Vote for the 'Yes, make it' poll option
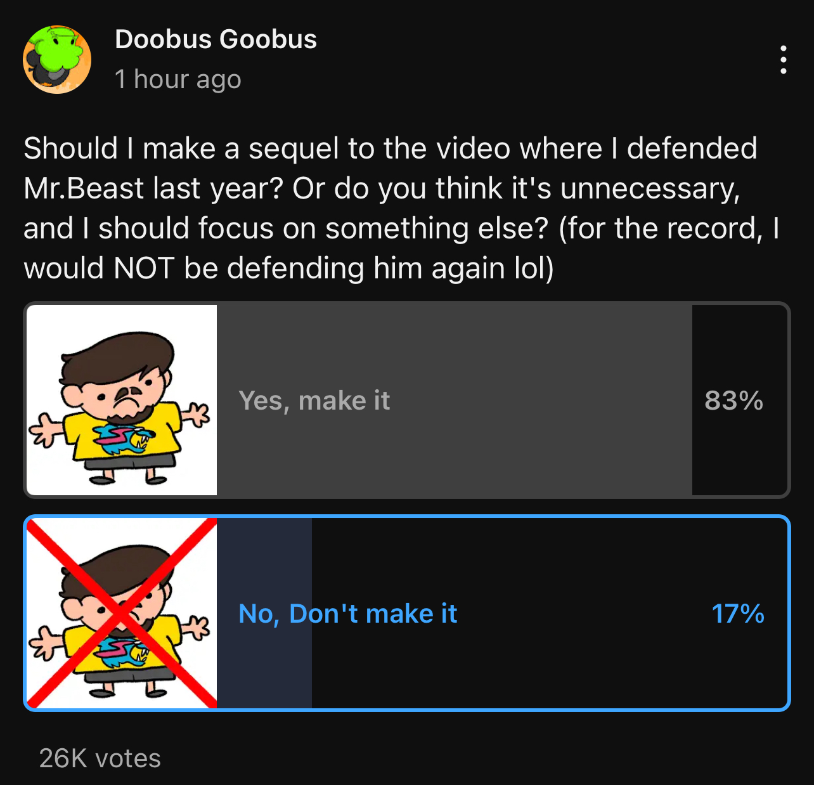The image size is (814, 785). (407, 400)
